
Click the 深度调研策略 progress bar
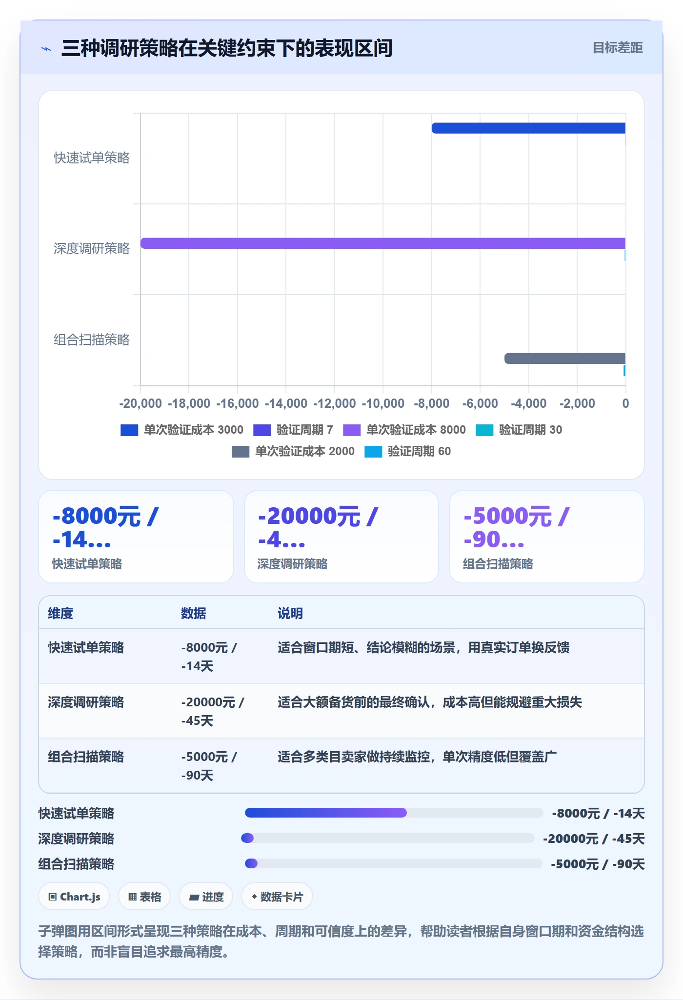click(388, 838)
